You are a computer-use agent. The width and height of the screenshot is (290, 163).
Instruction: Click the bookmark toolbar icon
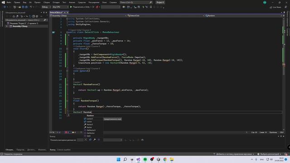(x=151, y=7)
